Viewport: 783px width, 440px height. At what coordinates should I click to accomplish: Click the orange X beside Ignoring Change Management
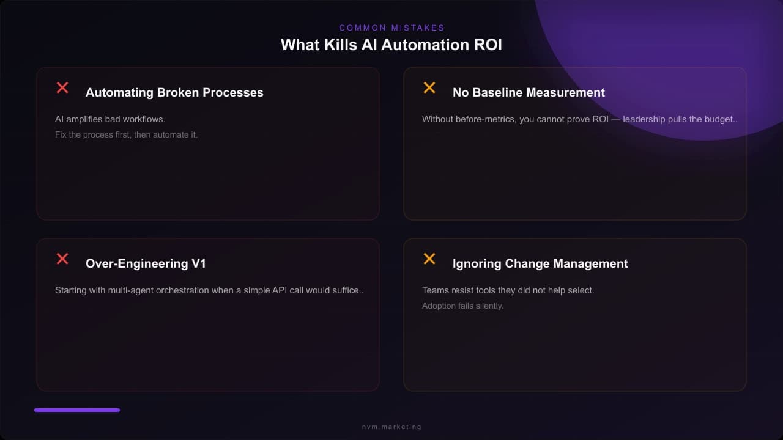[429, 258]
